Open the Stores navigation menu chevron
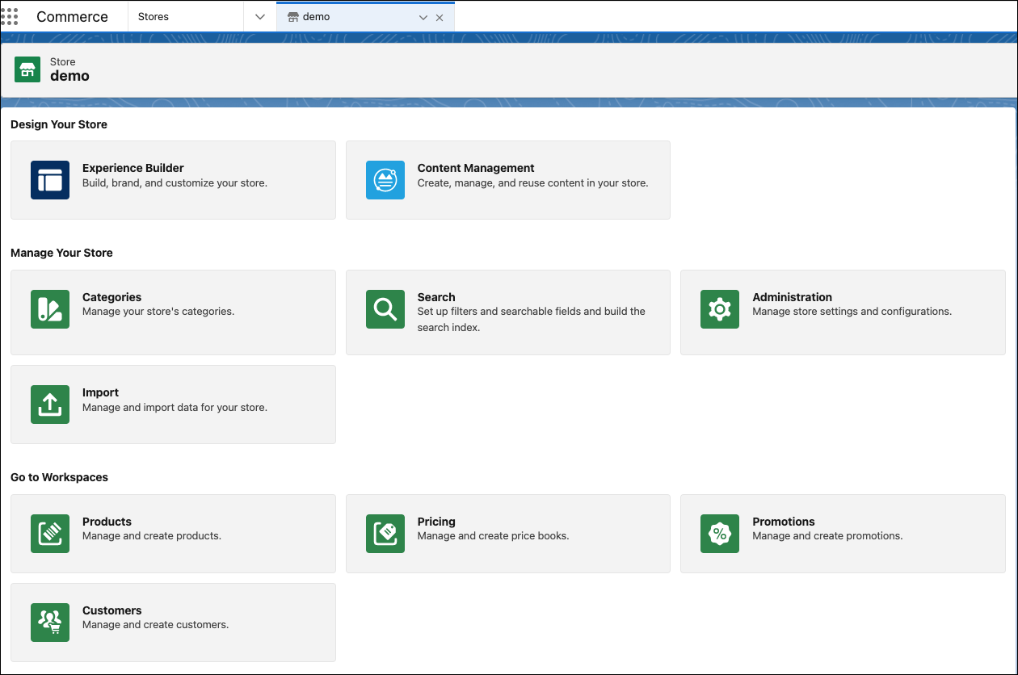This screenshot has height=675, width=1018. click(259, 17)
